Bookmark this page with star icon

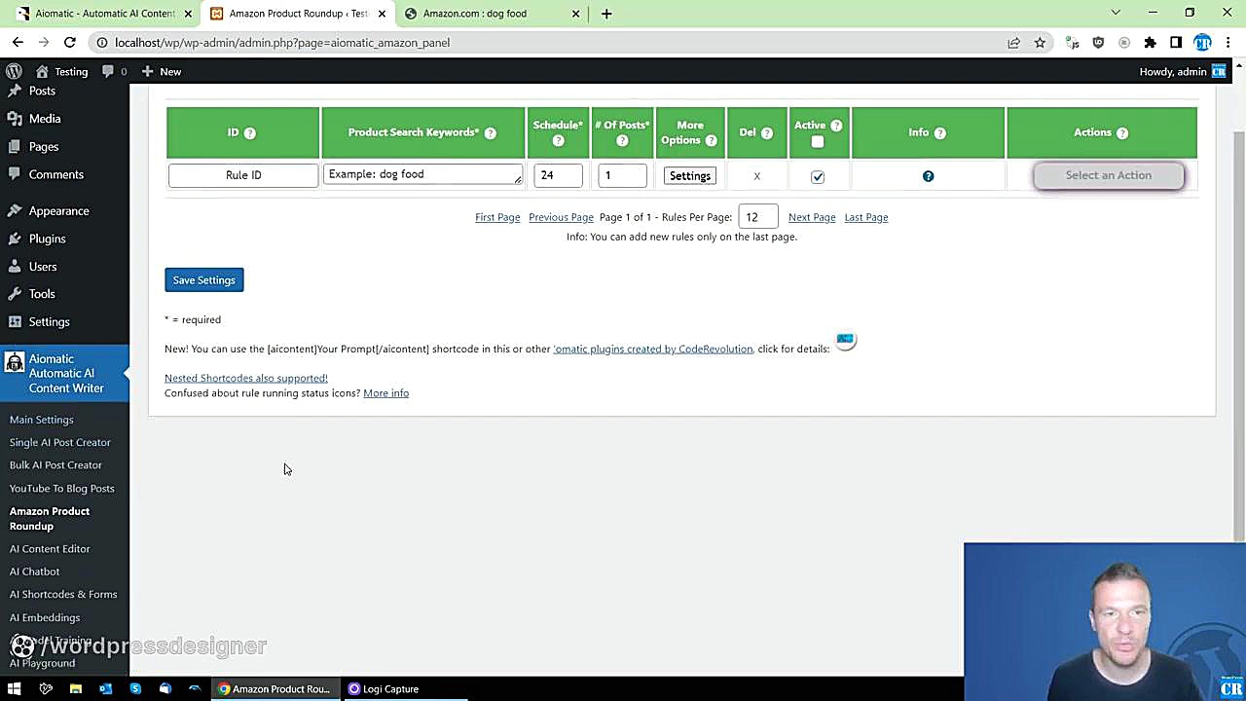(1040, 42)
